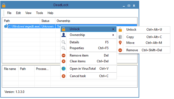Click the magnifier icon beside Details
Screen dimensions: 174x99
click(64, 42)
